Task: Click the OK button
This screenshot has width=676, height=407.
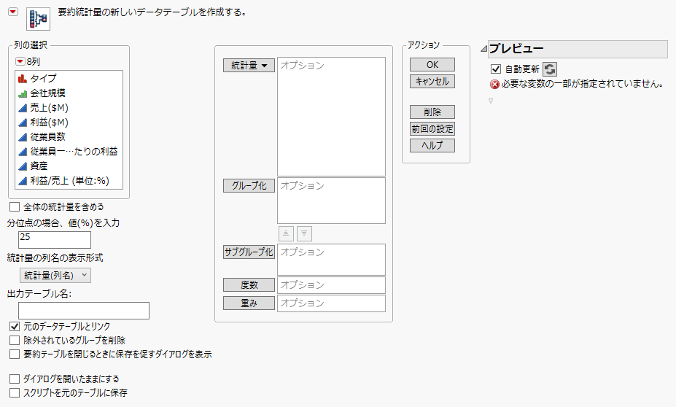Action: 432,65
